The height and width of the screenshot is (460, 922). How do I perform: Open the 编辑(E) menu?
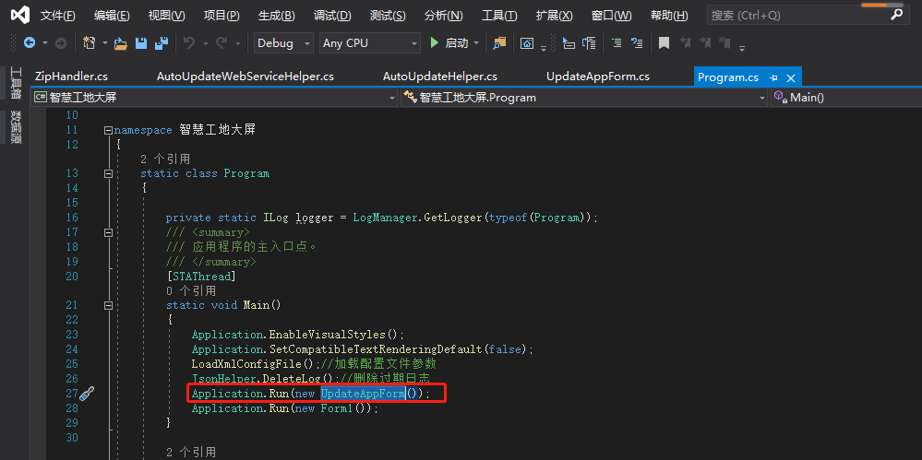(112, 16)
